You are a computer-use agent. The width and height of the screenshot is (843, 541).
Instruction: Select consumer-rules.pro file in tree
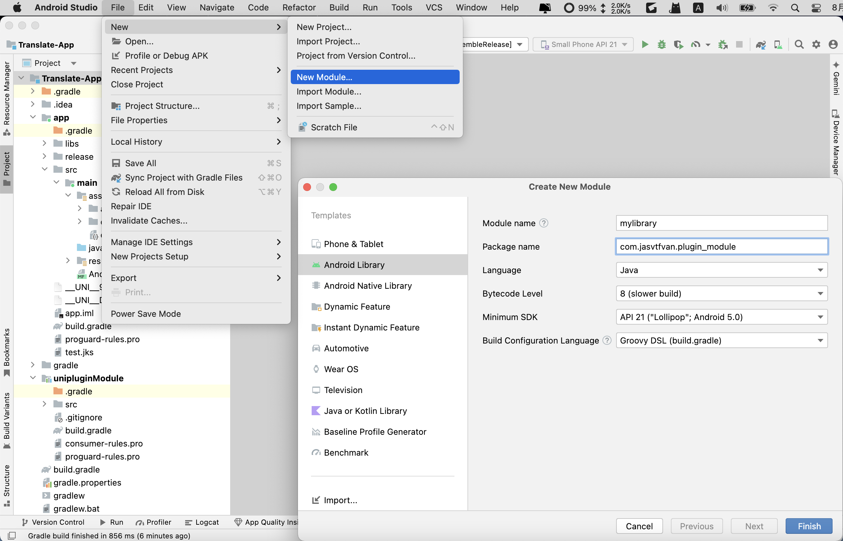pyautogui.click(x=104, y=443)
